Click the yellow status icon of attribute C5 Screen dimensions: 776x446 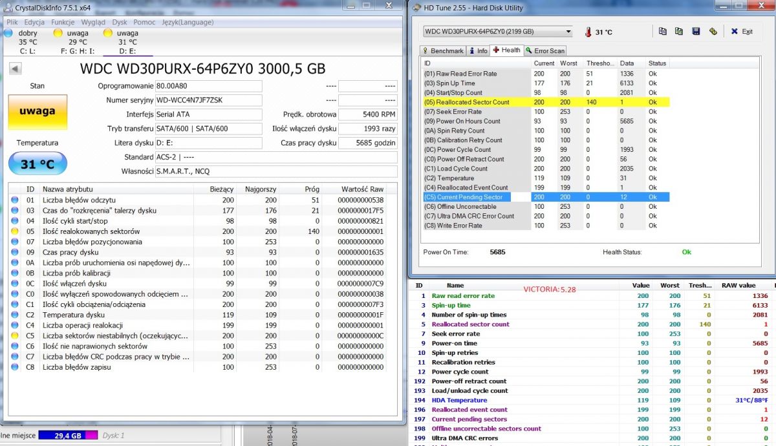click(x=15, y=335)
